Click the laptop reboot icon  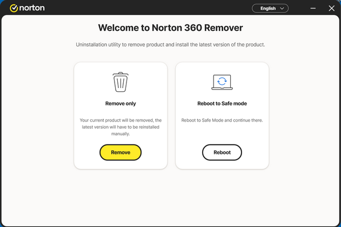[222, 82]
